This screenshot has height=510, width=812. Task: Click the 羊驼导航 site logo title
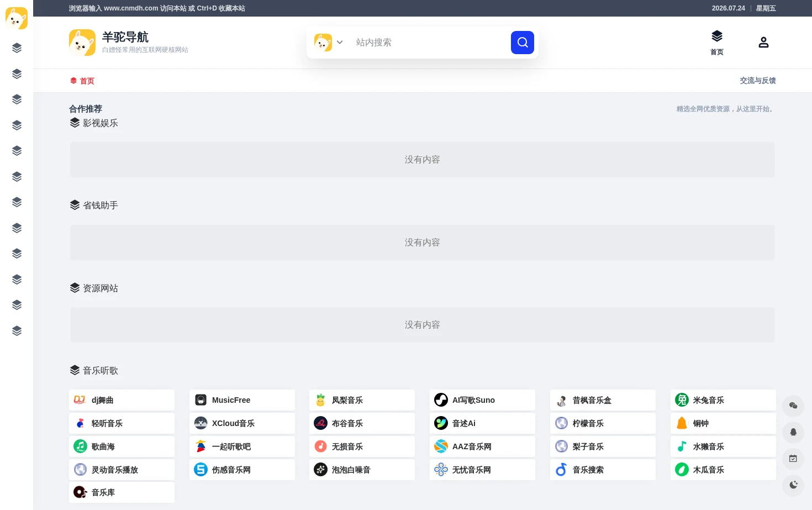[x=125, y=37]
